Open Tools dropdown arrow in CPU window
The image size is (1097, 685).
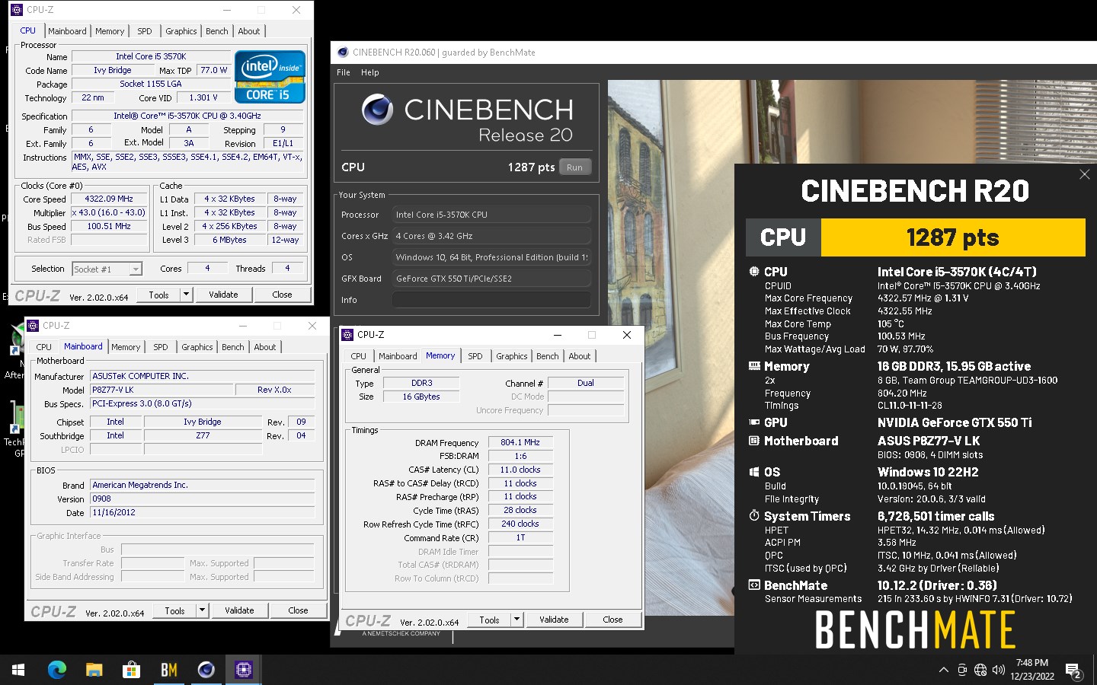click(186, 295)
